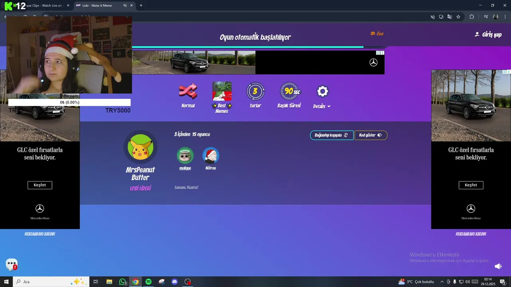Toggle the Kod göster button
The image size is (511, 287).
tap(370, 135)
